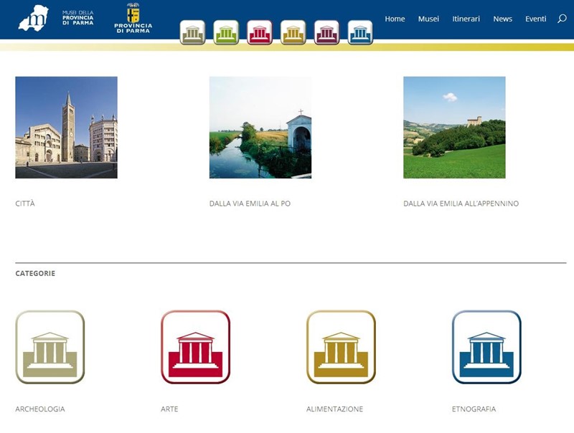
Task: Select the gold museum icon in header
Action: pos(293,32)
